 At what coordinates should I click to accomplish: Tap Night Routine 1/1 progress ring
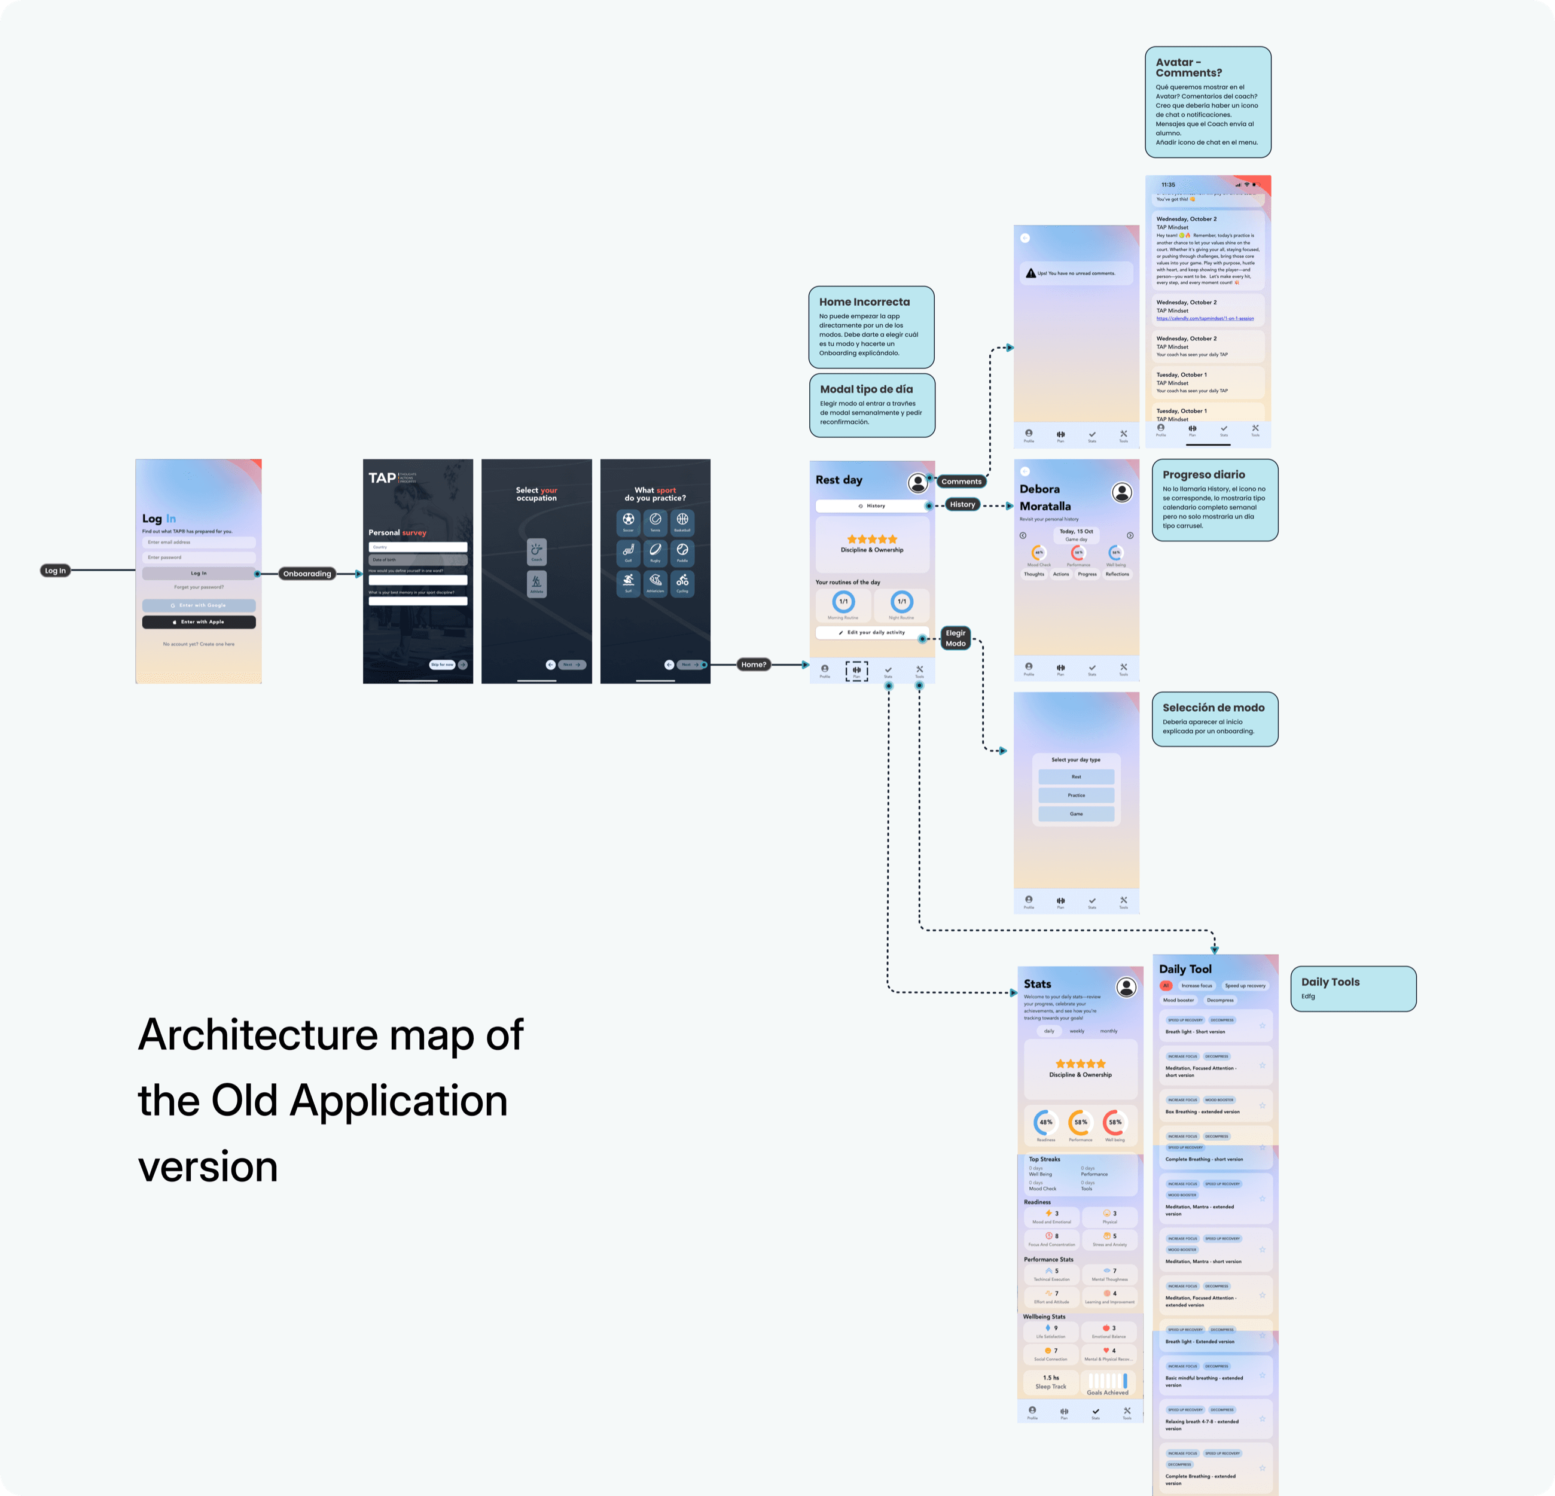tap(902, 602)
